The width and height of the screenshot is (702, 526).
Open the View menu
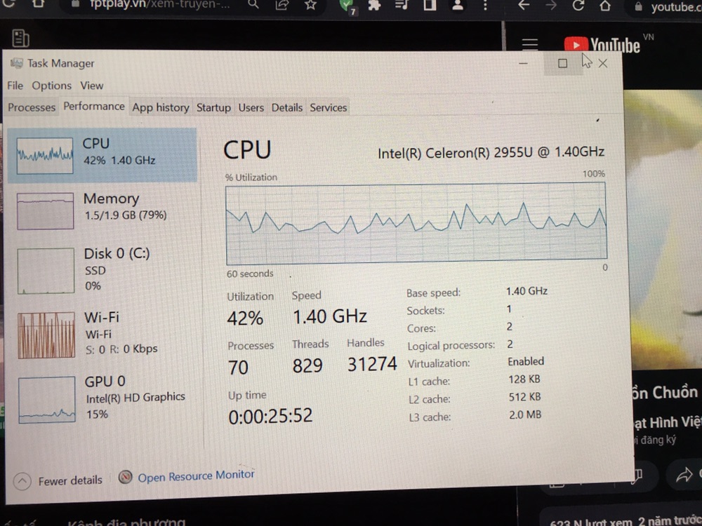pyautogui.click(x=92, y=86)
